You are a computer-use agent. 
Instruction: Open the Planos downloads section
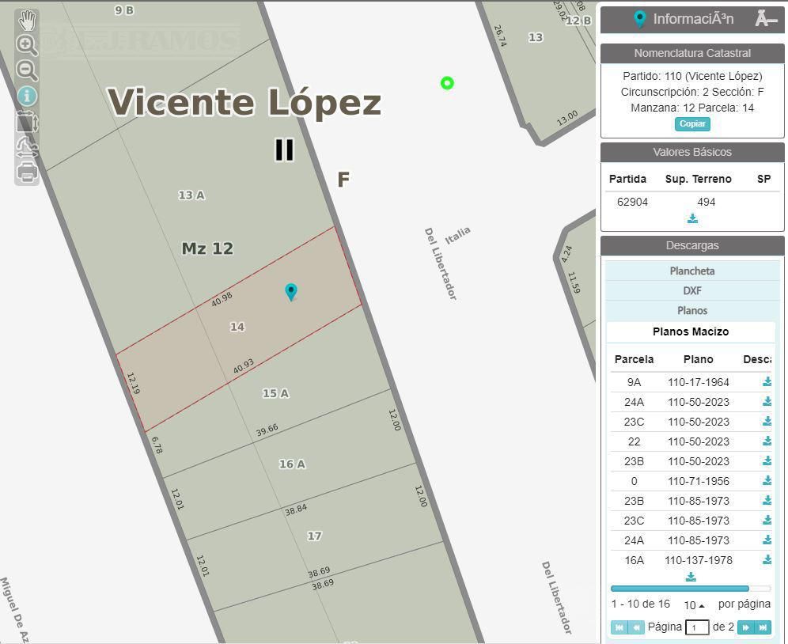point(692,311)
